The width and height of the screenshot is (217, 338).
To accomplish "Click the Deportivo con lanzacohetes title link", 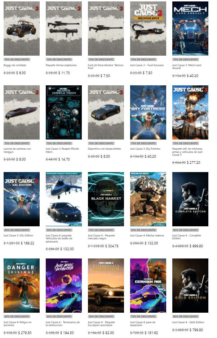I will click(x=104, y=149).
